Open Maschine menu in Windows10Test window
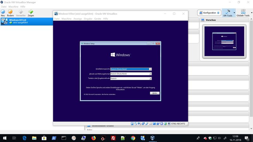Viewport: 253px width, 142px height. 66,19
